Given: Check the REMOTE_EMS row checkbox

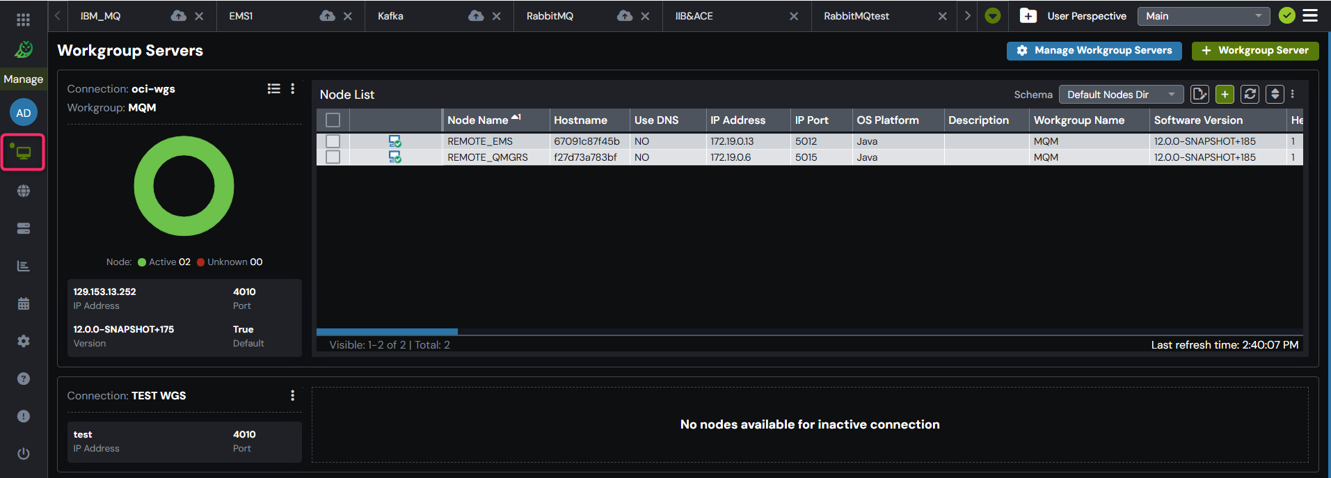Looking at the screenshot, I should pos(333,141).
